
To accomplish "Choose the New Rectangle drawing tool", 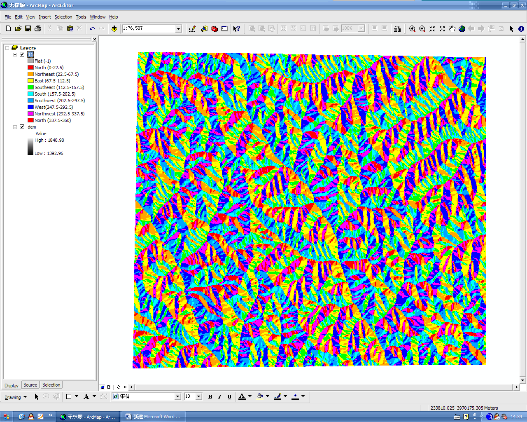I will tap(69, 396).
